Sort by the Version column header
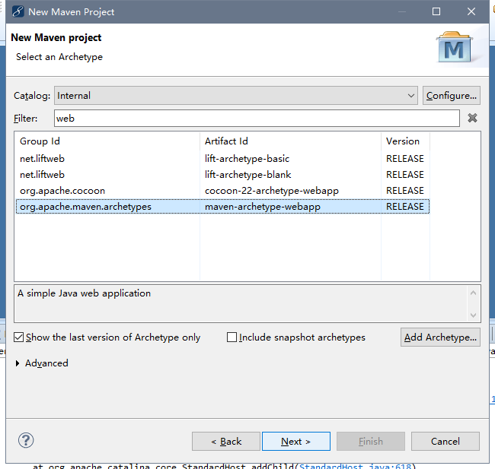 [x=405, y=141]
